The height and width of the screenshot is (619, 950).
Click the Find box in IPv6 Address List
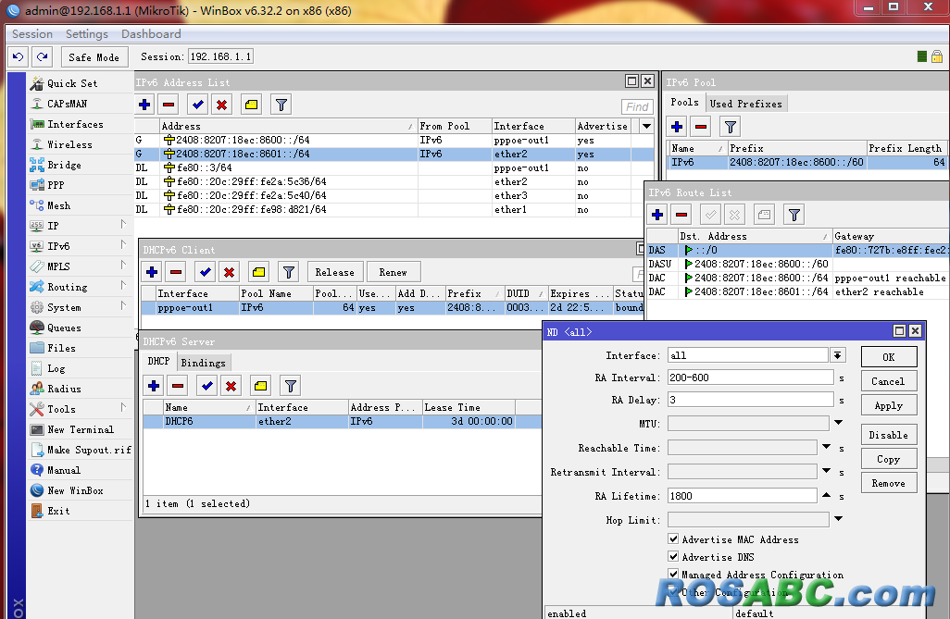(637, 106)
